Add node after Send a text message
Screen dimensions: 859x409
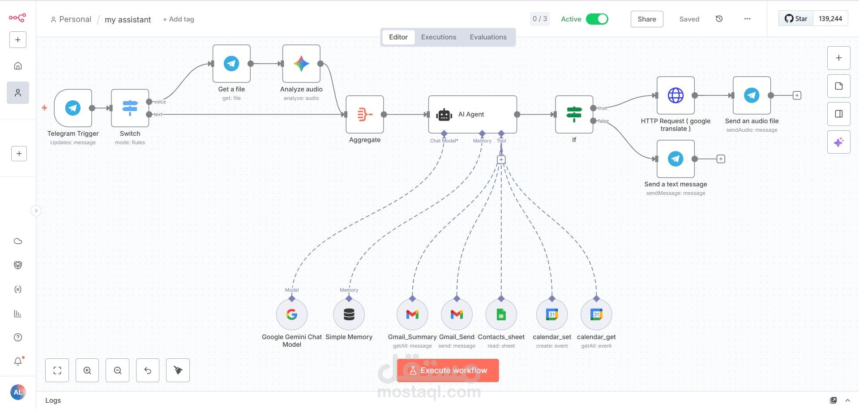(721, 159)
